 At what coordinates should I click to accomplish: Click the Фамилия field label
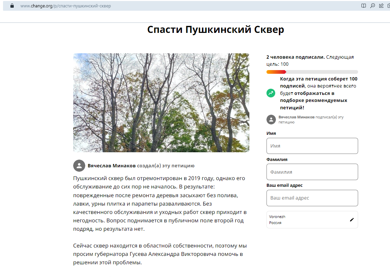click(277, 160)
